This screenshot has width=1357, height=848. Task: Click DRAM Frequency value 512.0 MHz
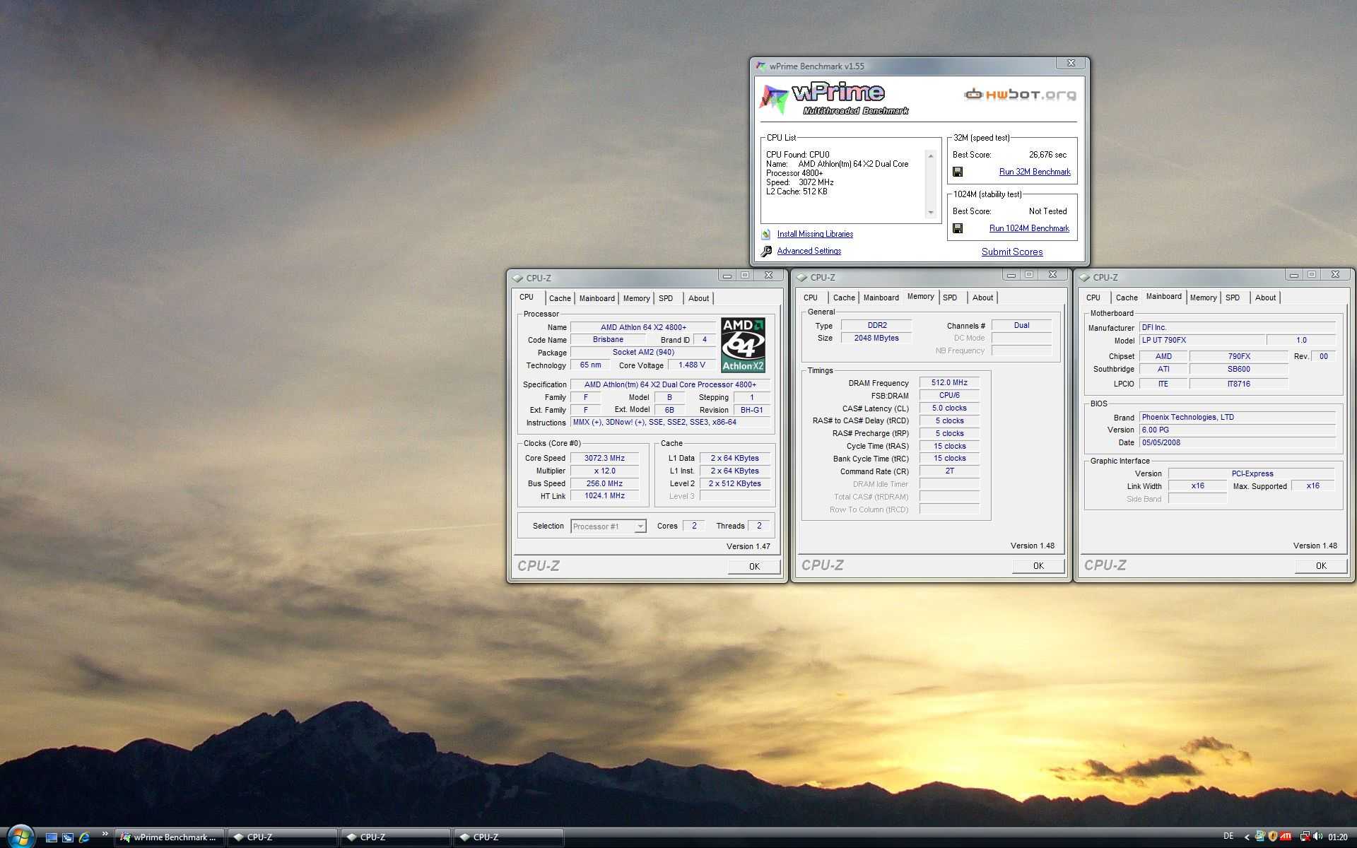coord(949,382)
